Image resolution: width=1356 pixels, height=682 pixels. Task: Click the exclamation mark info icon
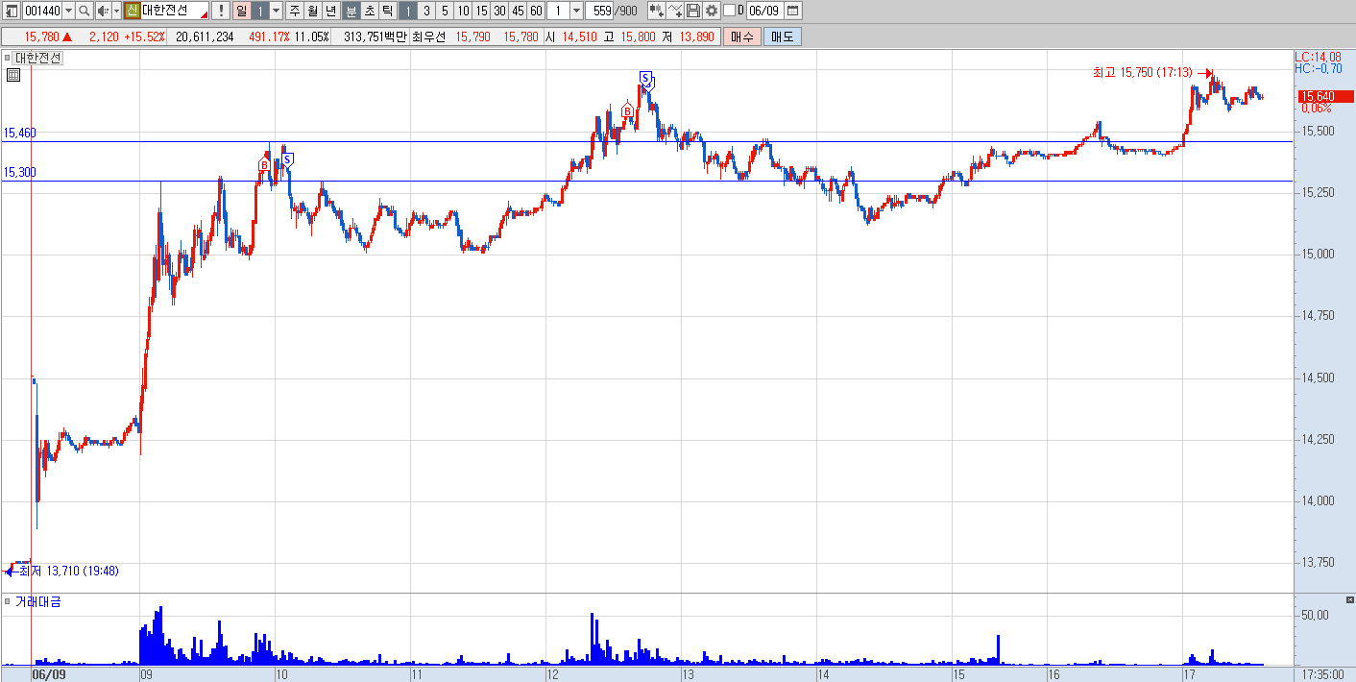click(x=221, y=11)
